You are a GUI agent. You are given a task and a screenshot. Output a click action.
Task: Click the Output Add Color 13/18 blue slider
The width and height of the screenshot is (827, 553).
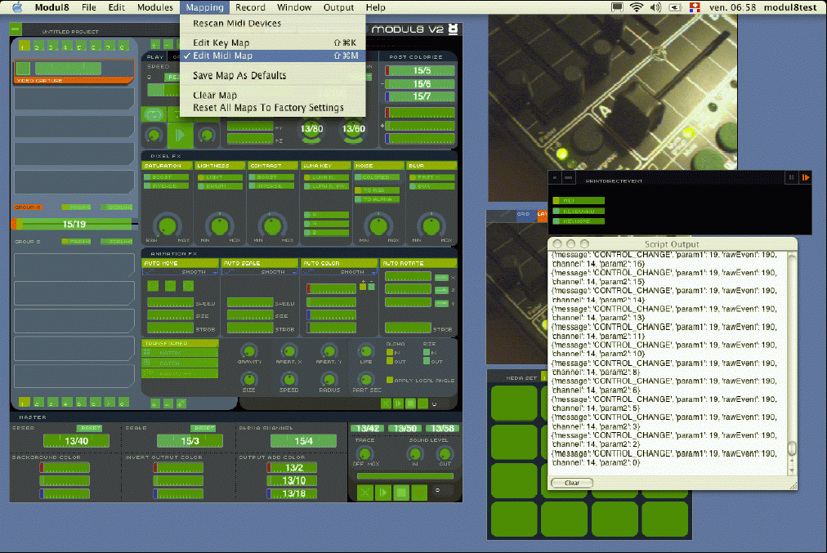pyautogui.click(x=293, y=493)
